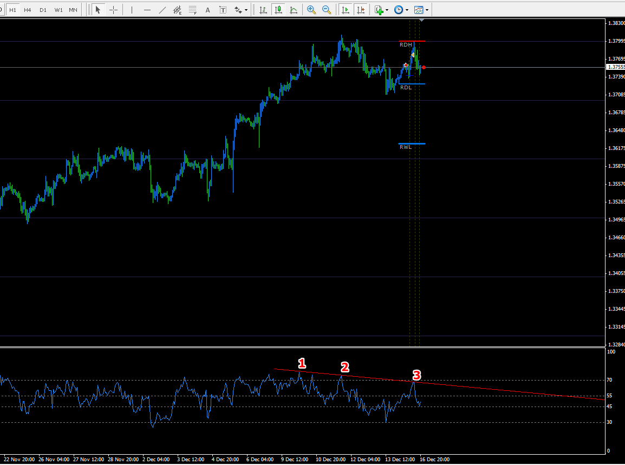Select the Fibonacci retracement tool
Screen dimensions: 625x465
click(192, 10)
